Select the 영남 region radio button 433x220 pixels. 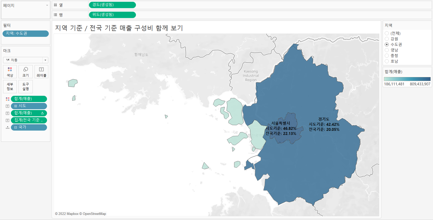tap(387, 50)
